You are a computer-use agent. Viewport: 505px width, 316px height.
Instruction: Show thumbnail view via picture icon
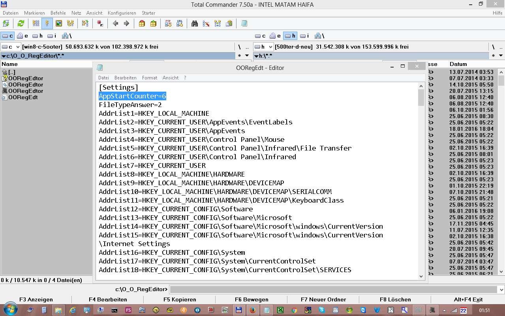point(59,24)
